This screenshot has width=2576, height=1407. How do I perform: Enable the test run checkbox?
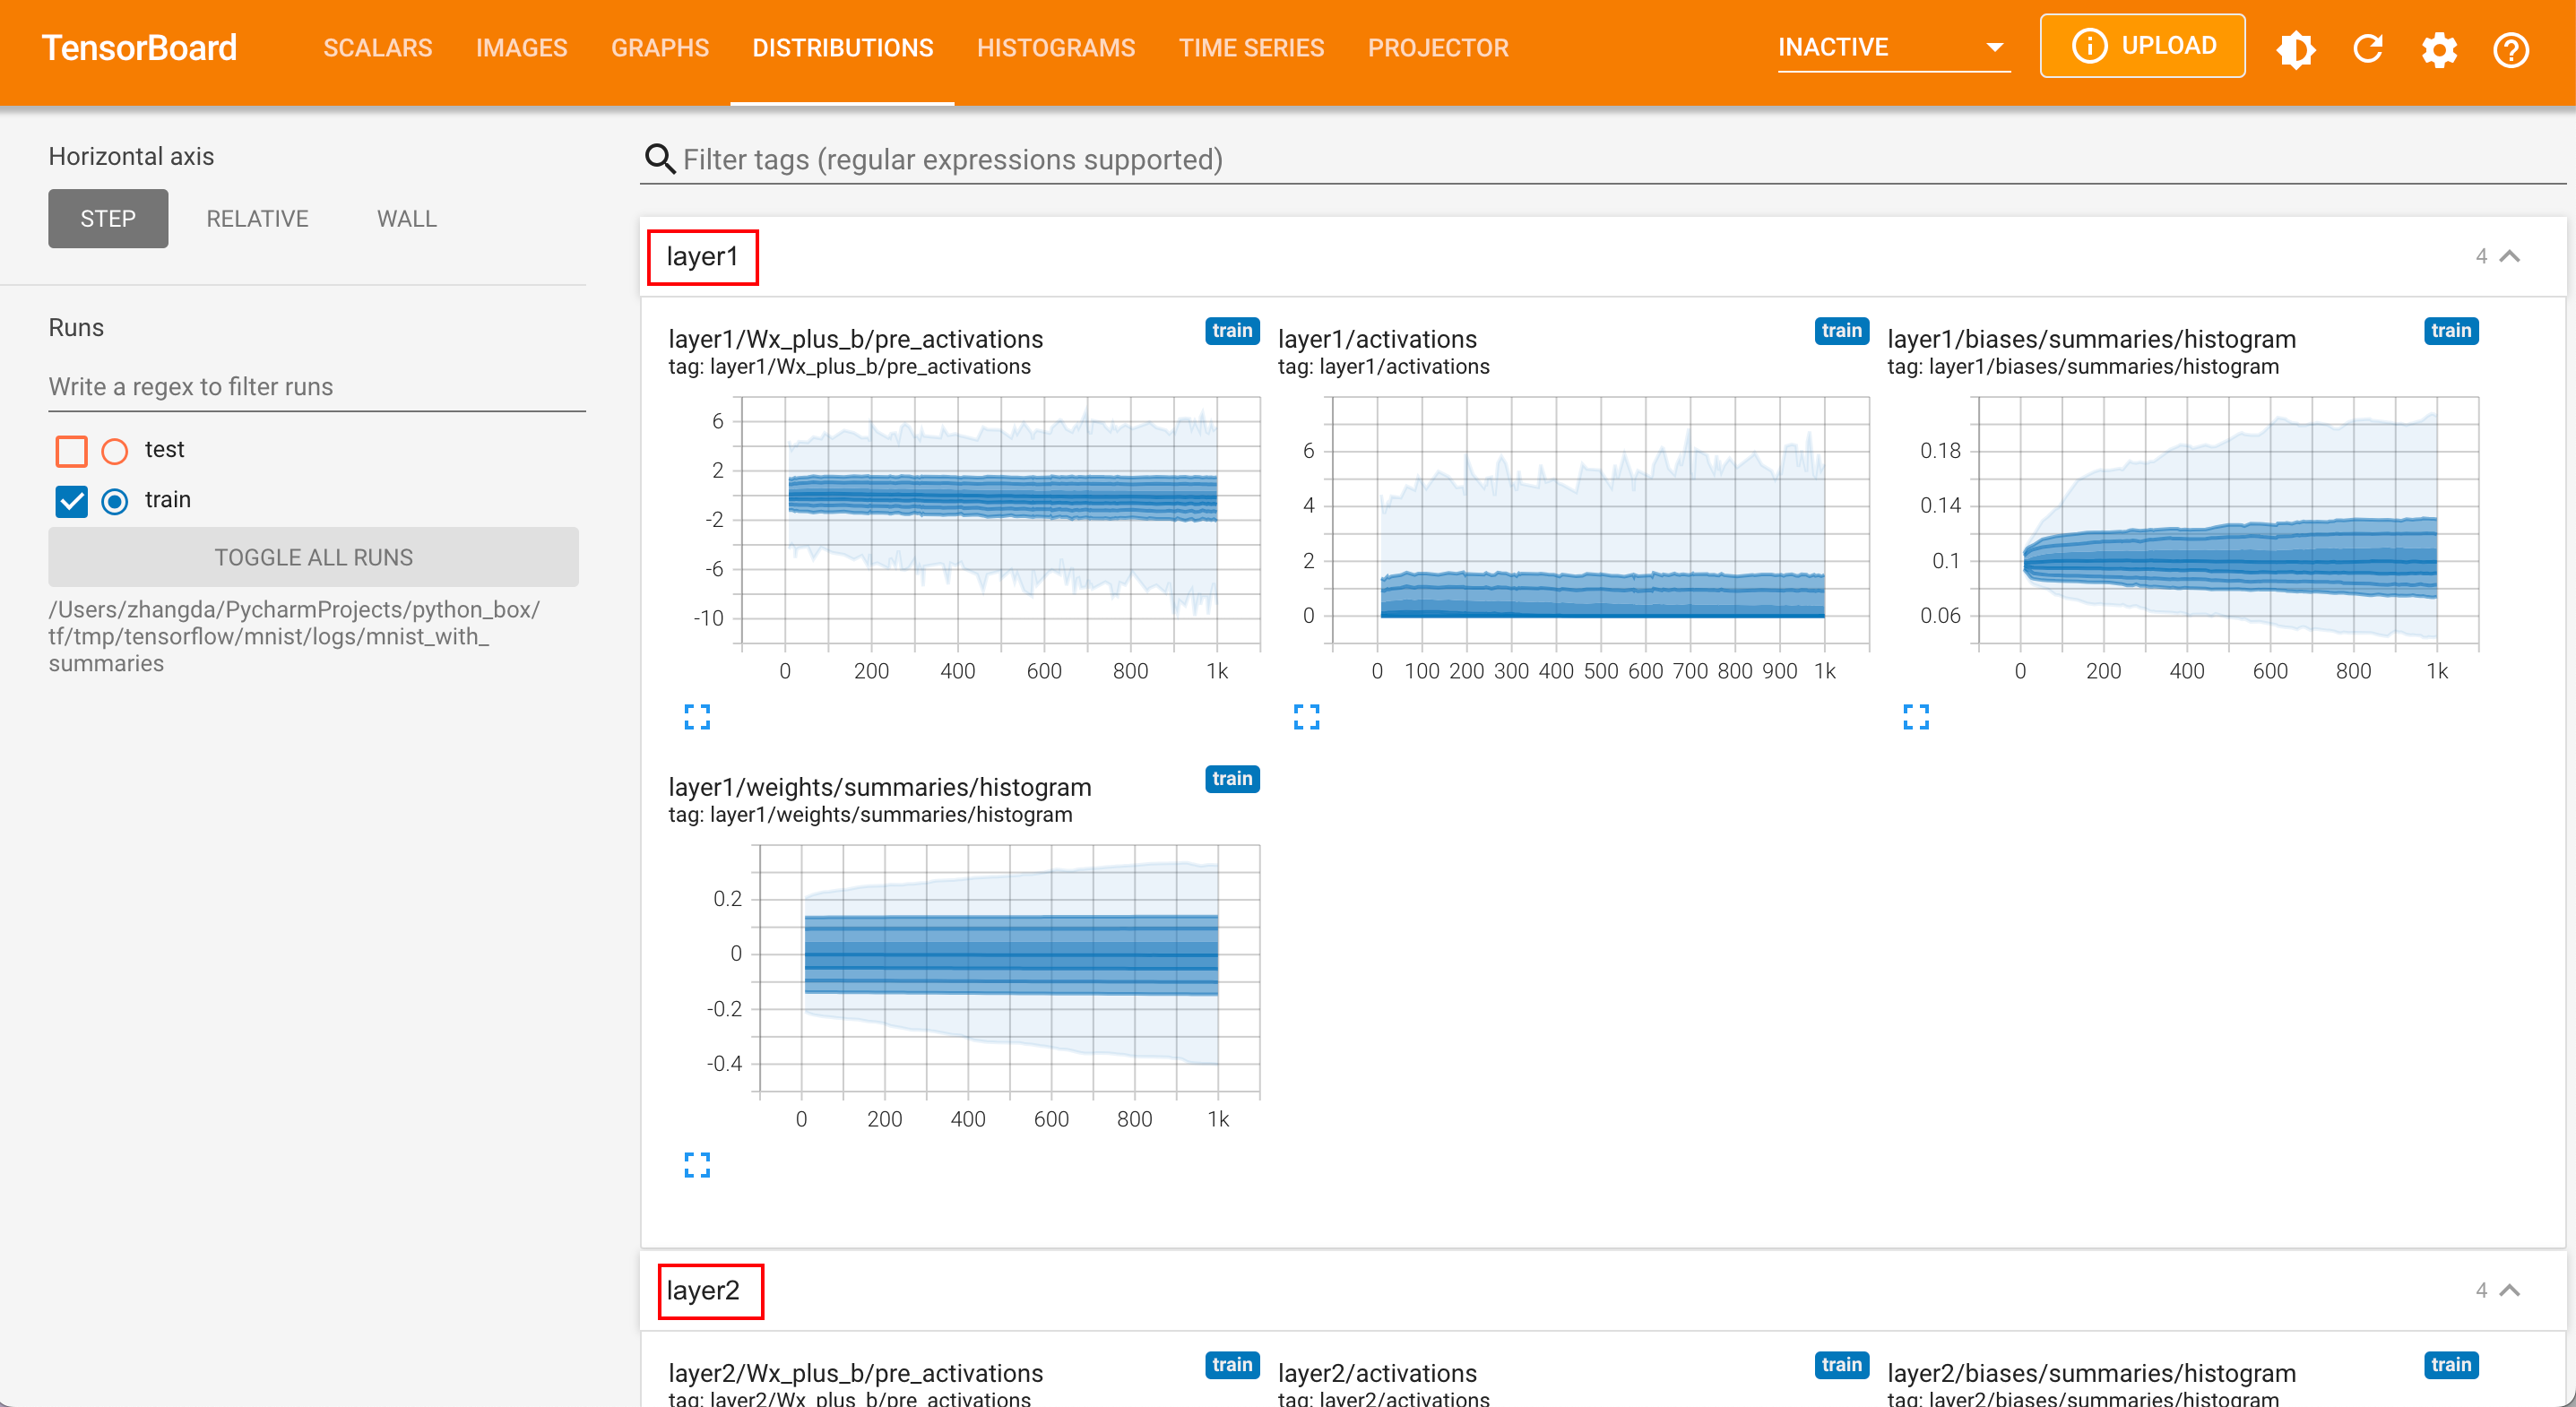point(71,451)
